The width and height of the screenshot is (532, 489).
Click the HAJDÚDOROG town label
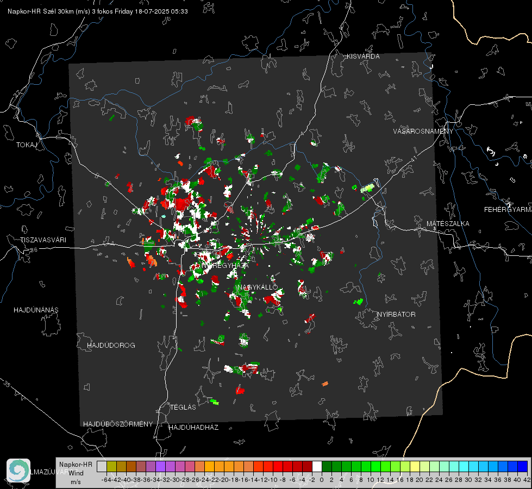(x=111, y=346)
